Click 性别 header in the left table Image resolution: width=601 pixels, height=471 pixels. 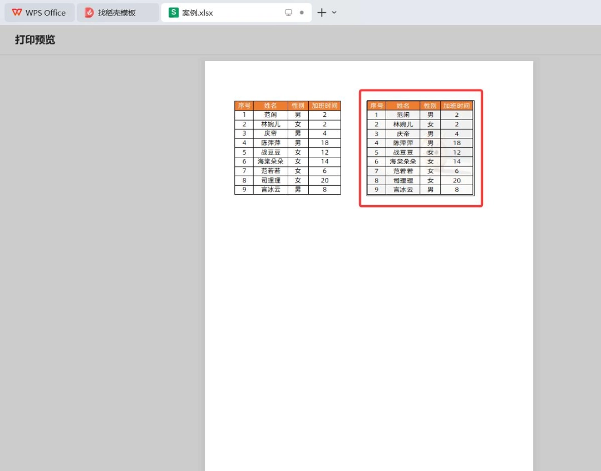coord(298,106)
